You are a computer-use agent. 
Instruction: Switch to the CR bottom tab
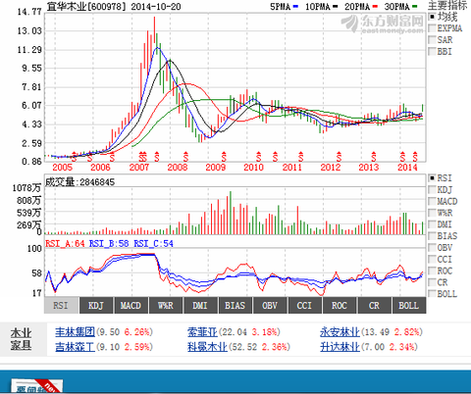click(x=374, y=306)
